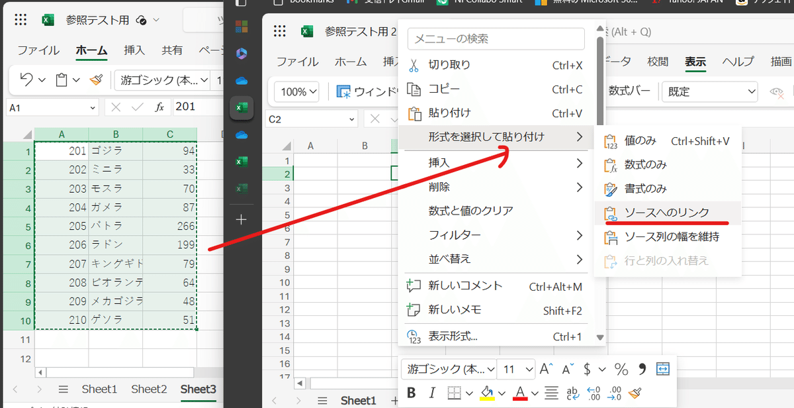Apply yellow fill color bucket
Image resolution: width=794 pixels, height=408 pixels.
pos(487,393)
